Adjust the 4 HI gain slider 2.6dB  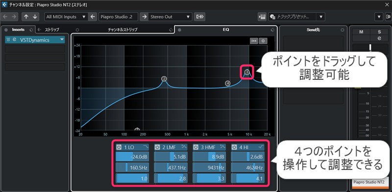coord(247,157)
